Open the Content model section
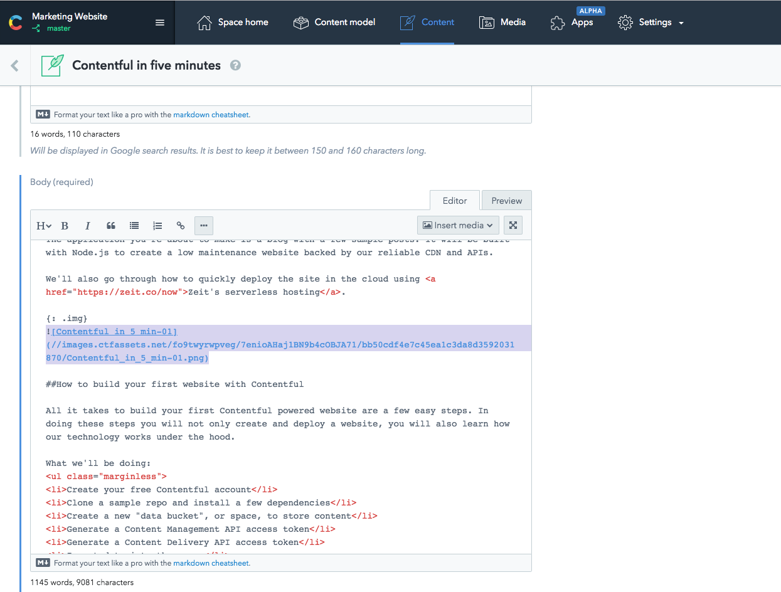Viewport: 781px width, 592px height. pyautogui.click(x=334, y=23)
